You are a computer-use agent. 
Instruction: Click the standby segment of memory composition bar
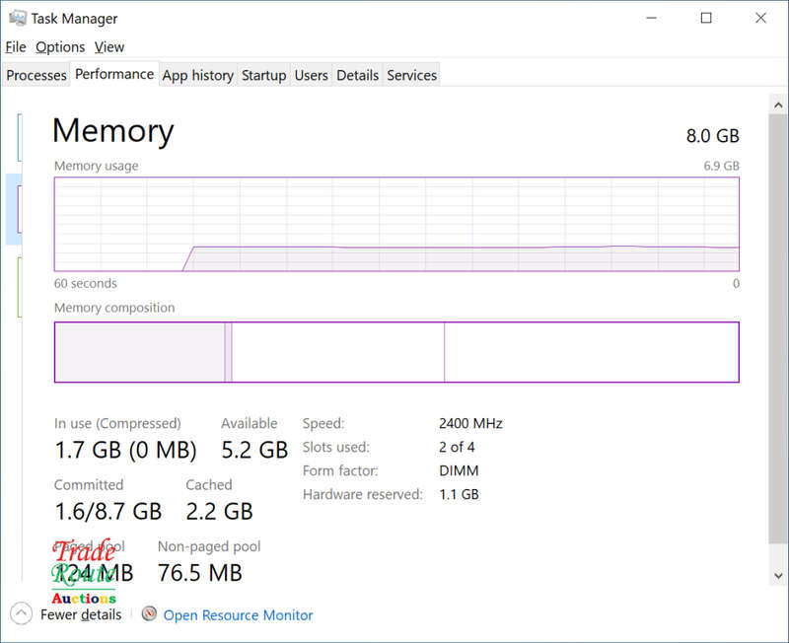click(338, 352)
